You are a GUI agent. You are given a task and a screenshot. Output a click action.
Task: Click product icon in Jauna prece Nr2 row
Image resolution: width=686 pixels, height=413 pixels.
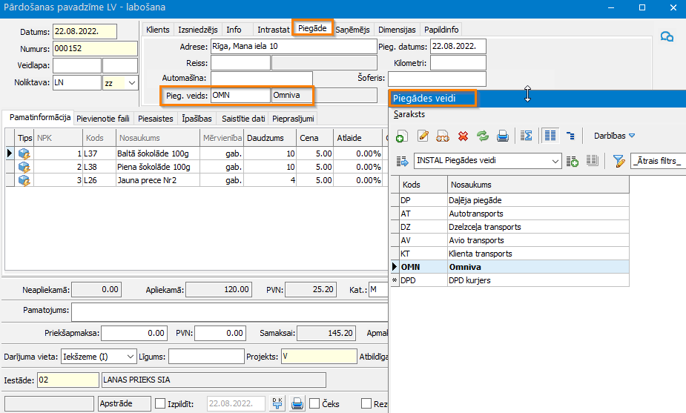pyautogui.click(x=24, y=180)
